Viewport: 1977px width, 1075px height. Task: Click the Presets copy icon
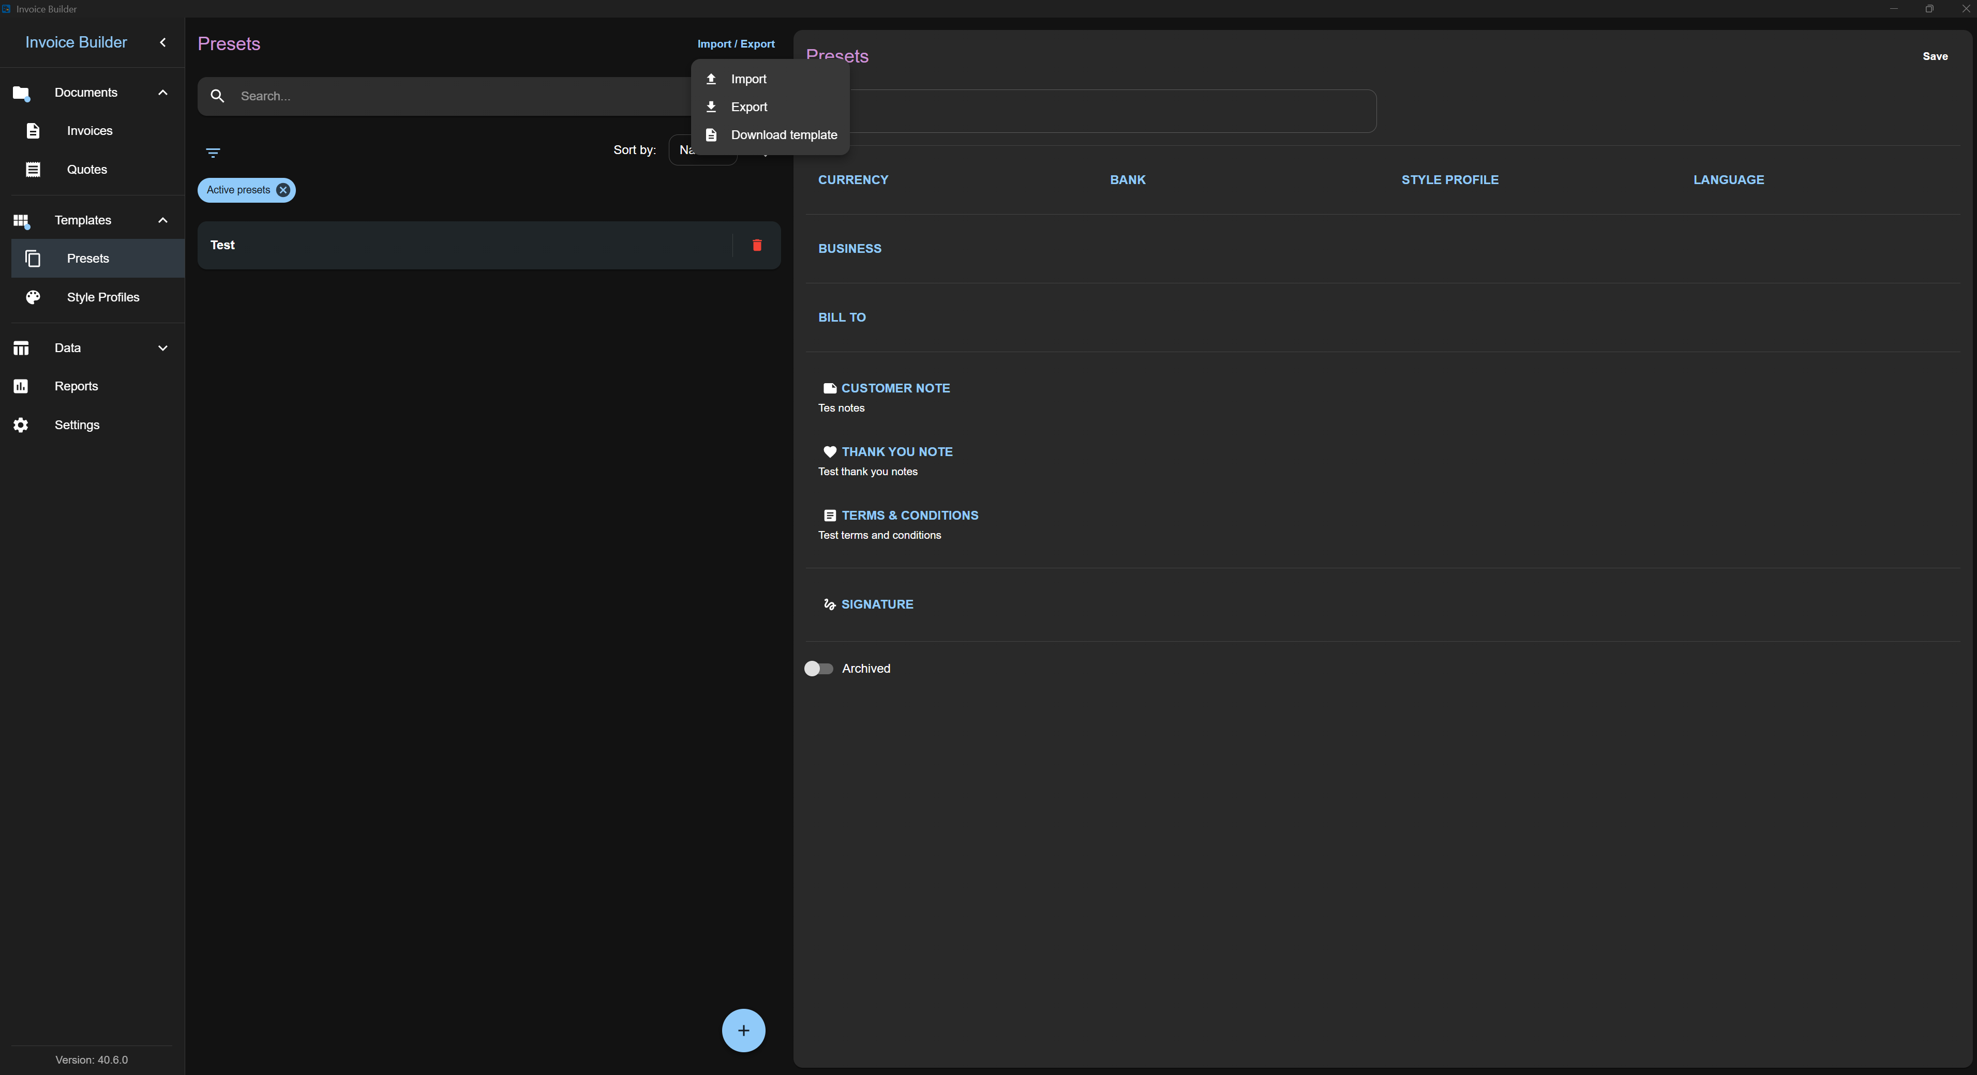coord(33,259)
